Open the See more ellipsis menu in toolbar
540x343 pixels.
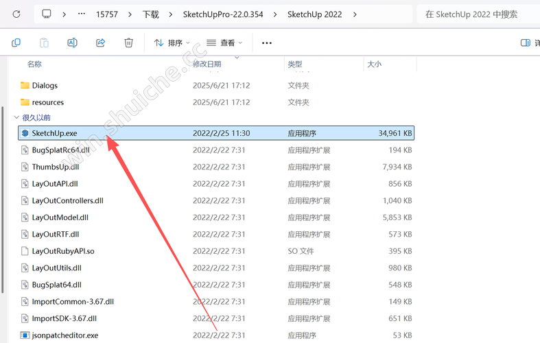click(266, 43)
